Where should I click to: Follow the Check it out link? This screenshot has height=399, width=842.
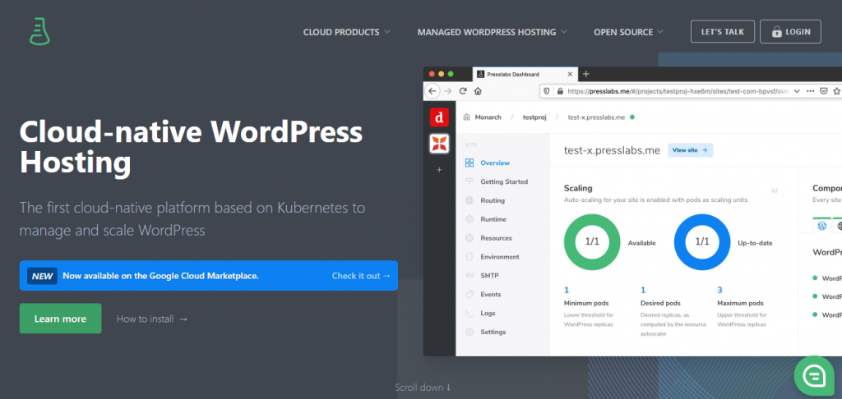tap(361, 276)
